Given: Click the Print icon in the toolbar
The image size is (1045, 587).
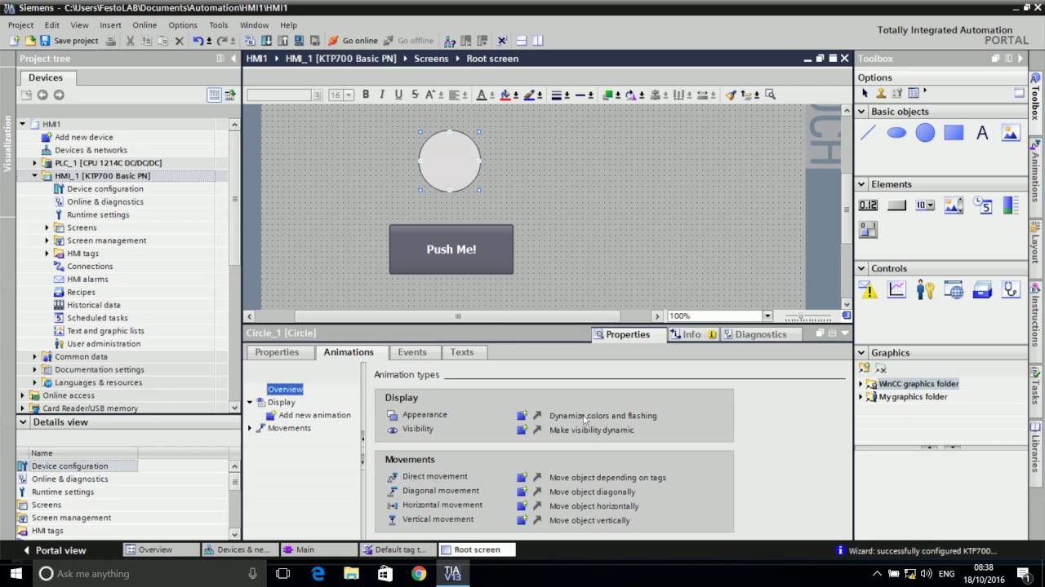Looking at the screenshot, I should coord(111,41).
